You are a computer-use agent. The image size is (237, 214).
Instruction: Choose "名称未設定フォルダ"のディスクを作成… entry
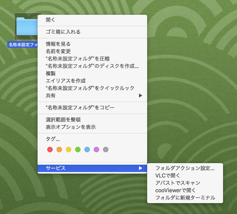pos(92,66)
